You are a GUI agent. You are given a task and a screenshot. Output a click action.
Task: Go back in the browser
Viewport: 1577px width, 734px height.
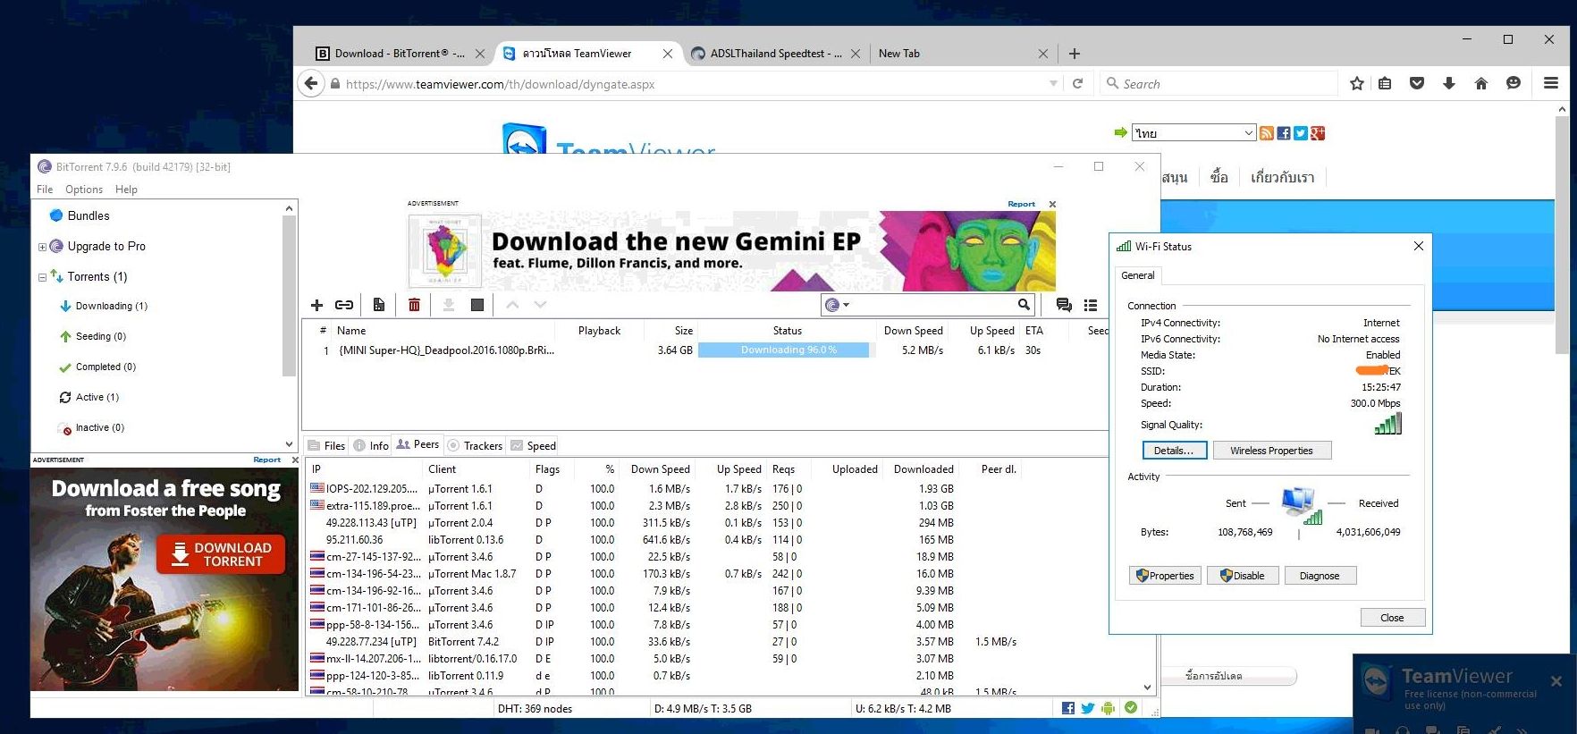pos(310,84)
